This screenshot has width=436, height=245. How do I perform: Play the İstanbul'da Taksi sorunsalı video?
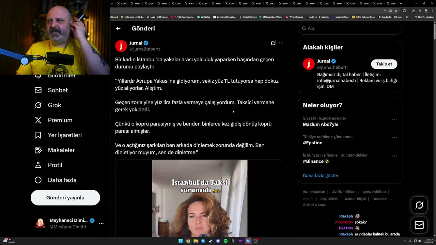[200, 198]
